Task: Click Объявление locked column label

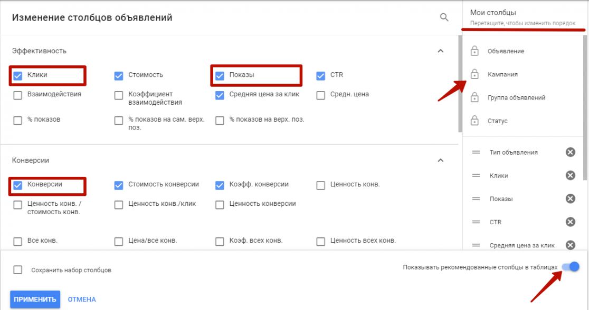Action: coord(506,51)
